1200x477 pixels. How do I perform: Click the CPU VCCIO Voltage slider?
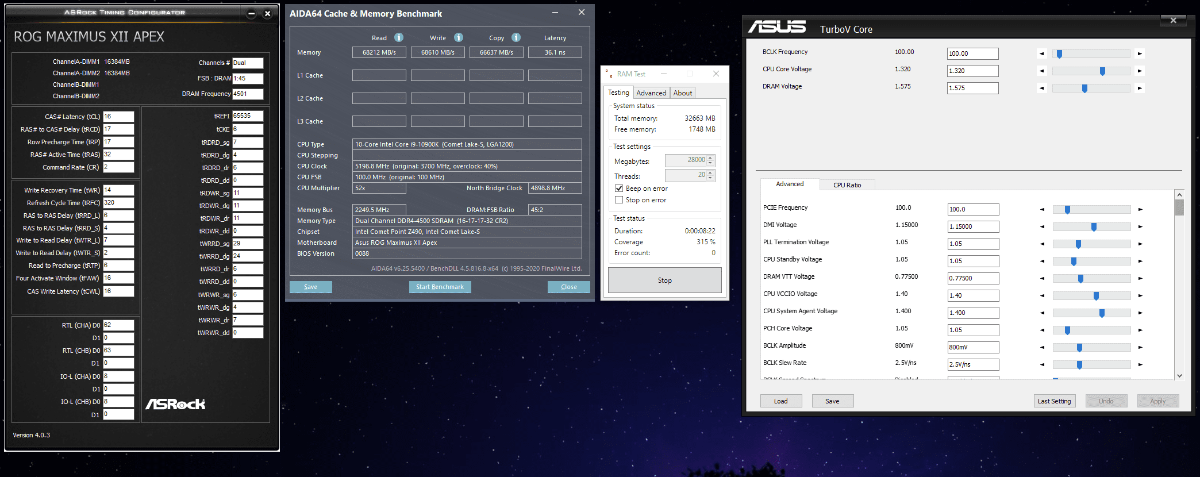1091,296
